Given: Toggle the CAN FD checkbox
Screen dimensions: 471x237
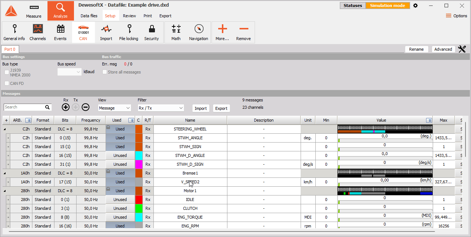Looking at the screenshot, I should pos(7,83).
